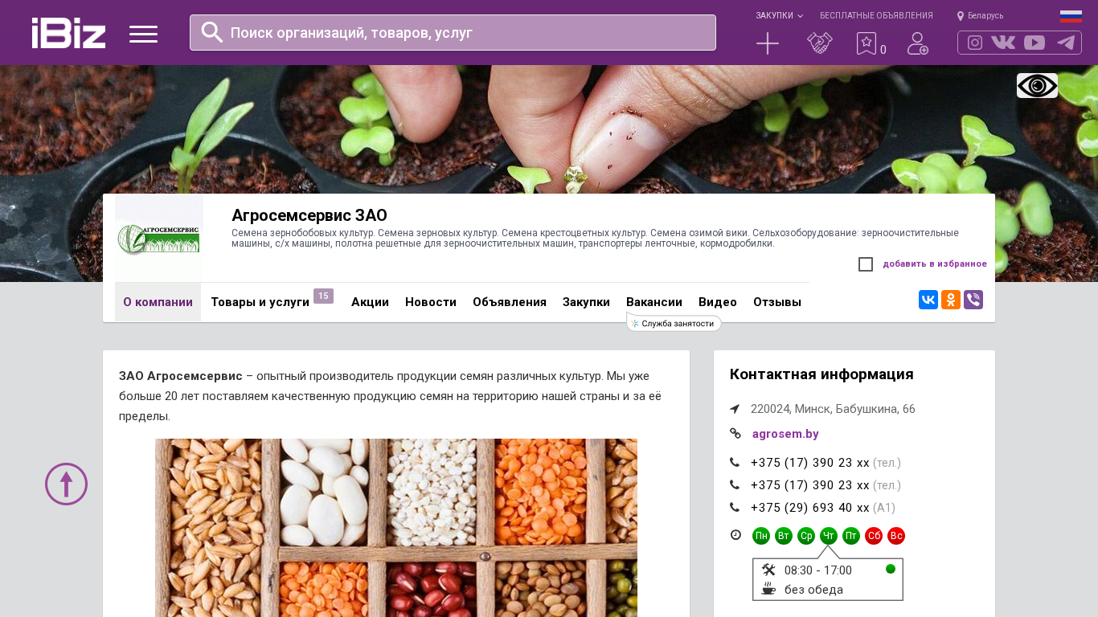Image resolution: width=1098 pixels, height=617 pixels.
Task: Select the Saturday 'Сб' day circle
Action: [x=874, y=536]
